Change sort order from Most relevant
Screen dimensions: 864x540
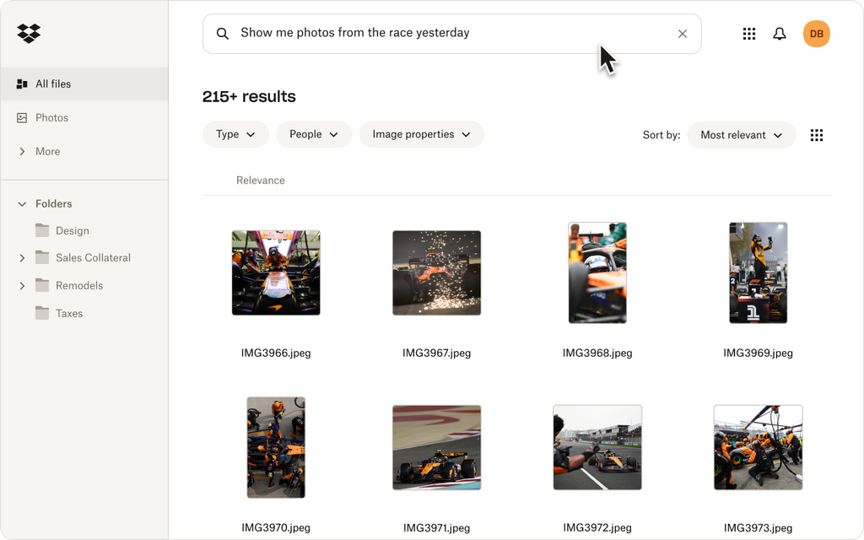(741, 135)
